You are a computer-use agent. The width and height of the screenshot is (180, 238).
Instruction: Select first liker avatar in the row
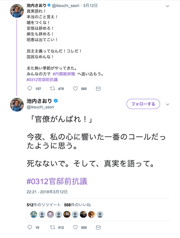click(34, 214)
